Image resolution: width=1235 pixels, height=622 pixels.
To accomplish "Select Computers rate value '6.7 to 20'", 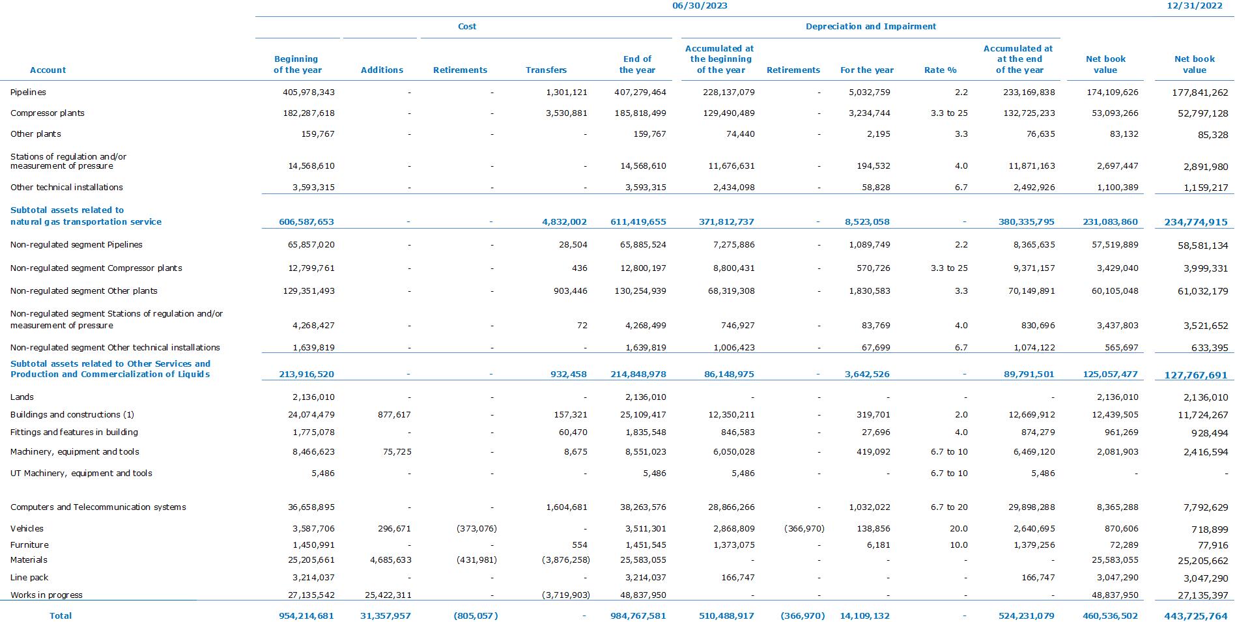I will pyautogui.click(x=949, y=507).
